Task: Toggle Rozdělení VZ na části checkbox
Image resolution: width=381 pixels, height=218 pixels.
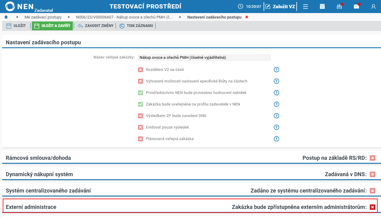Action: [x=140, y=70]
